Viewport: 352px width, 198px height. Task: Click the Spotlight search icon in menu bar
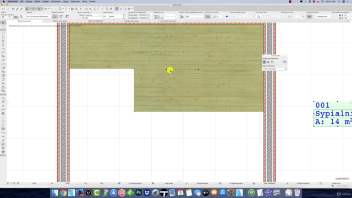339,2
